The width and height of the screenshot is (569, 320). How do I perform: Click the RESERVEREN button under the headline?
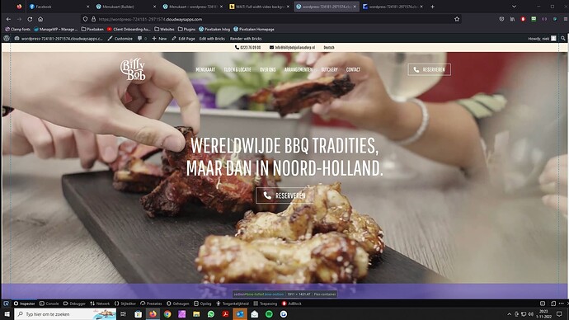(x=284, y=195)
